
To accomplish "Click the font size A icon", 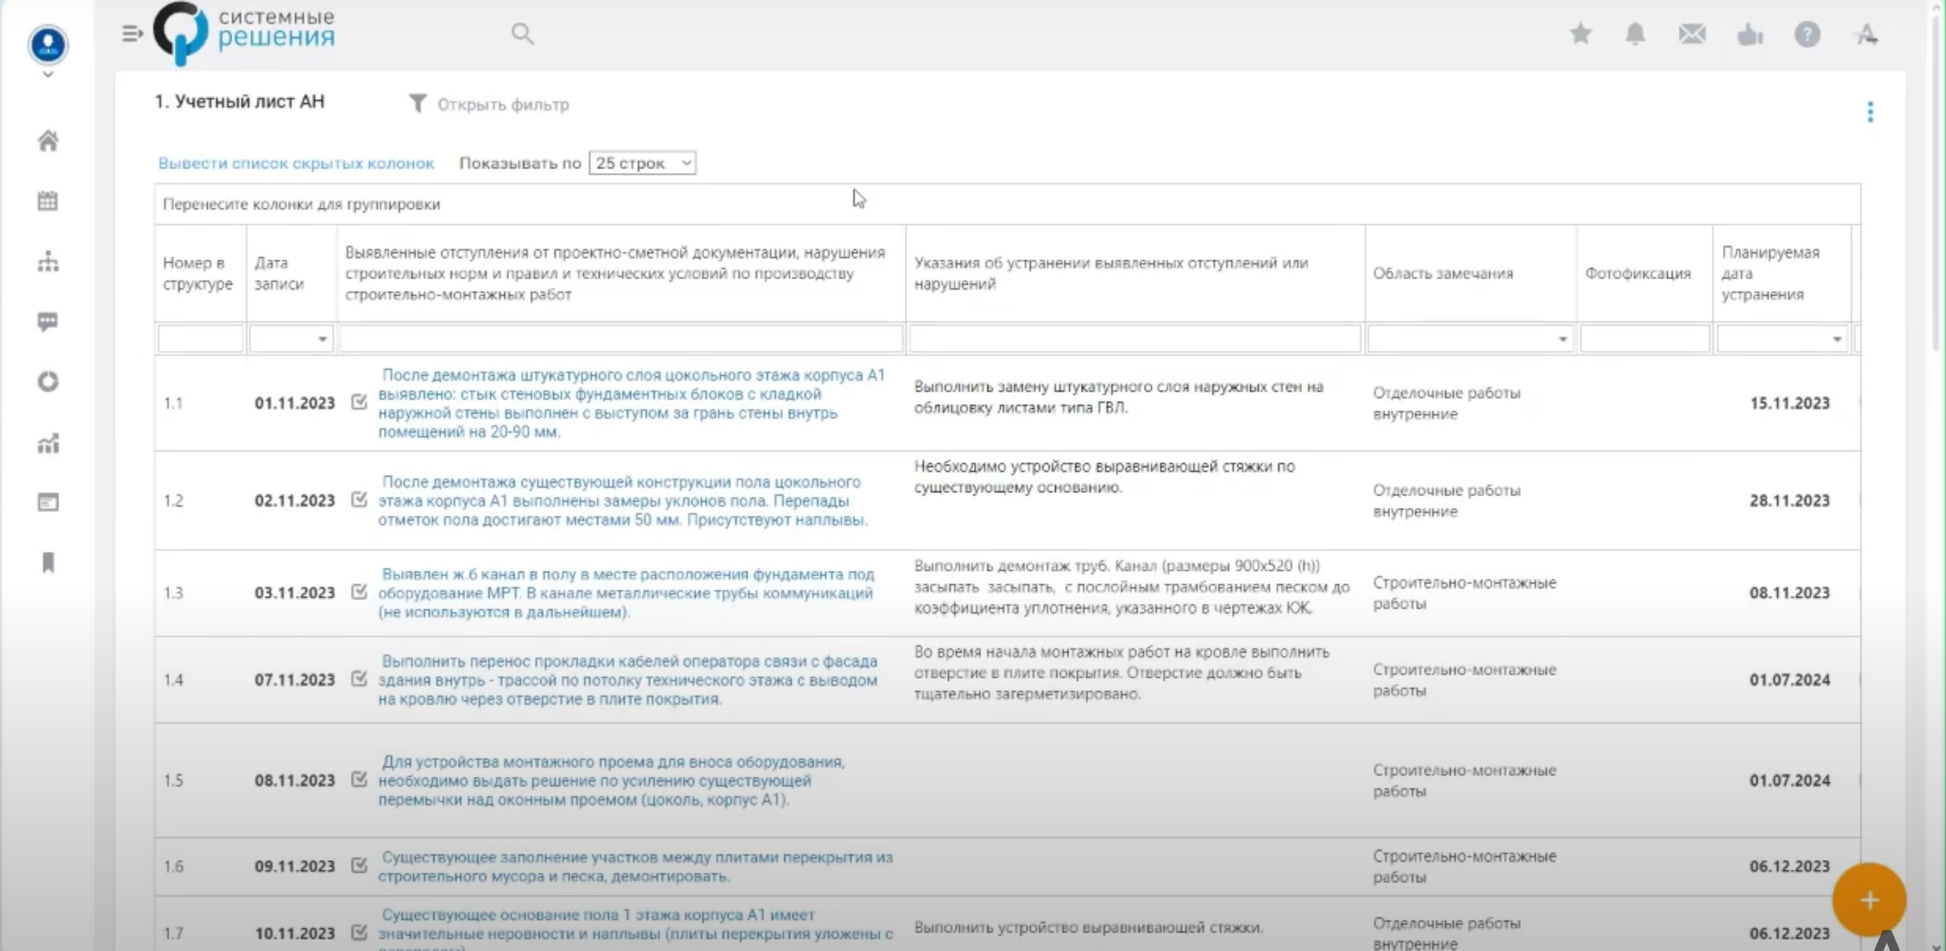I will (1866, 34).
